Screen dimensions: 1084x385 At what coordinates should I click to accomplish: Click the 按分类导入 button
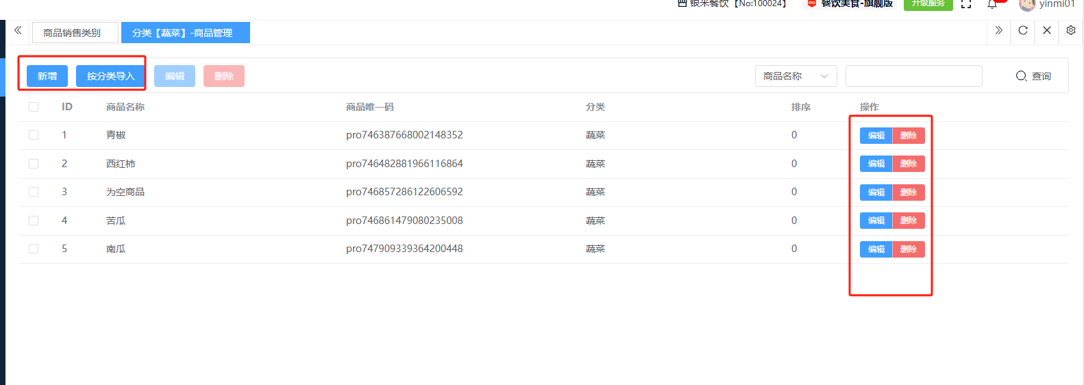pos(110,76)
